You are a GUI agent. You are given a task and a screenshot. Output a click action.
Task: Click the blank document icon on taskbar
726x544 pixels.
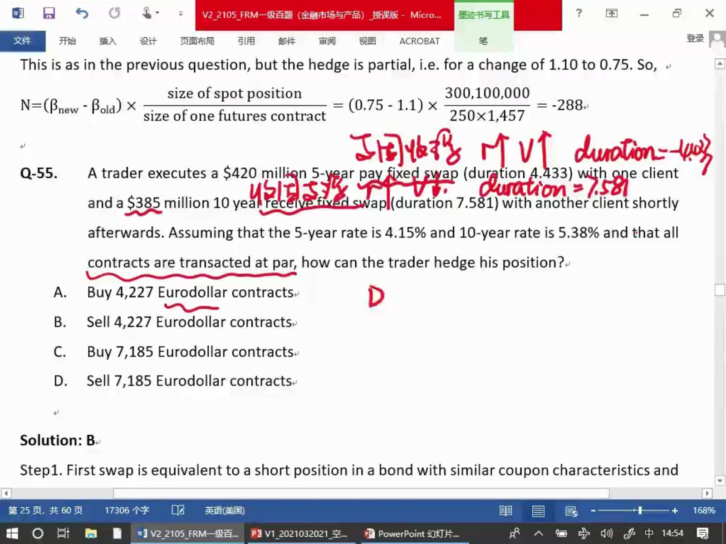click(x=117, y=534)
